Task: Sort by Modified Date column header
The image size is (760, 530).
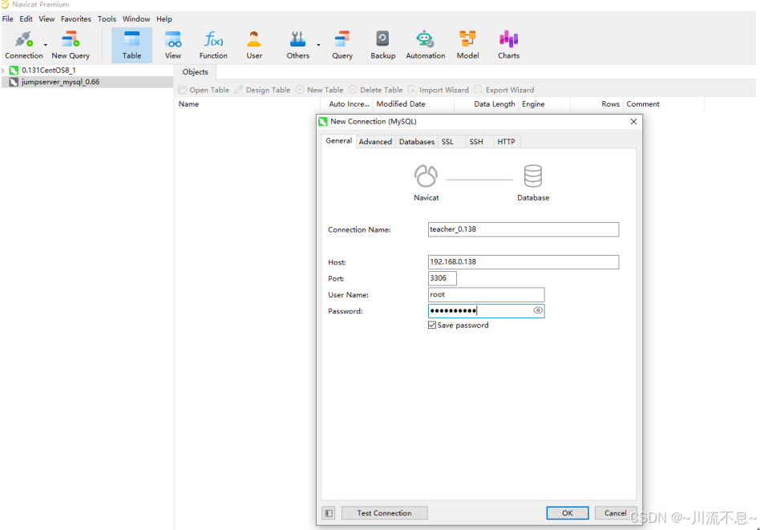Action: click(x=413, y=103)
